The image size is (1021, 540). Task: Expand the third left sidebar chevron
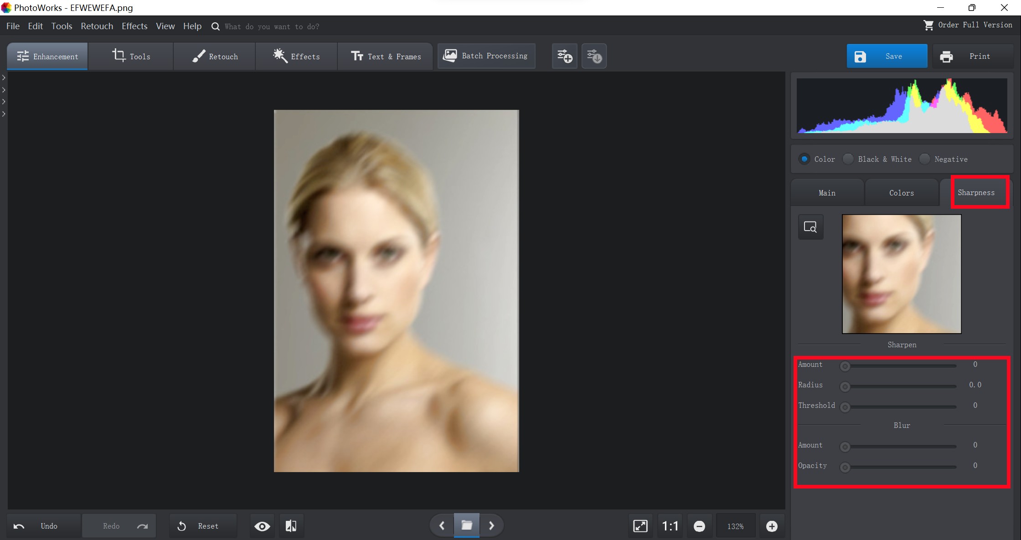coord(4,102)
